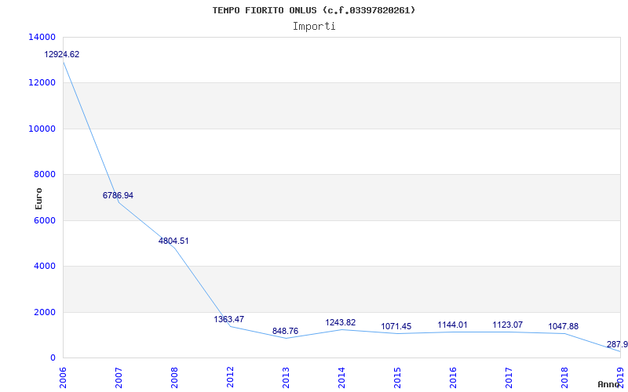Select the 848.76 data label
This screenshot has height=392, width=628.
pos(285,331)
